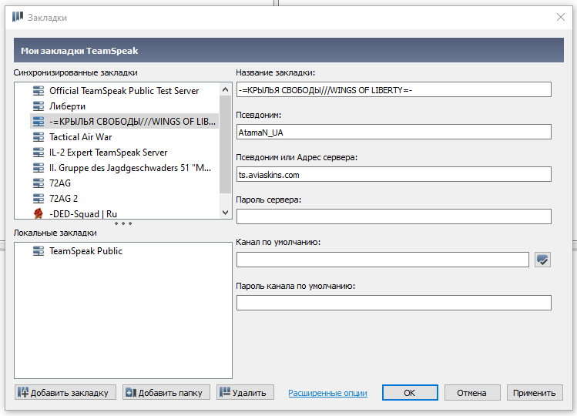
Task: Click server icon beside Tactical Air War
Action: click(x=39, y=137)
